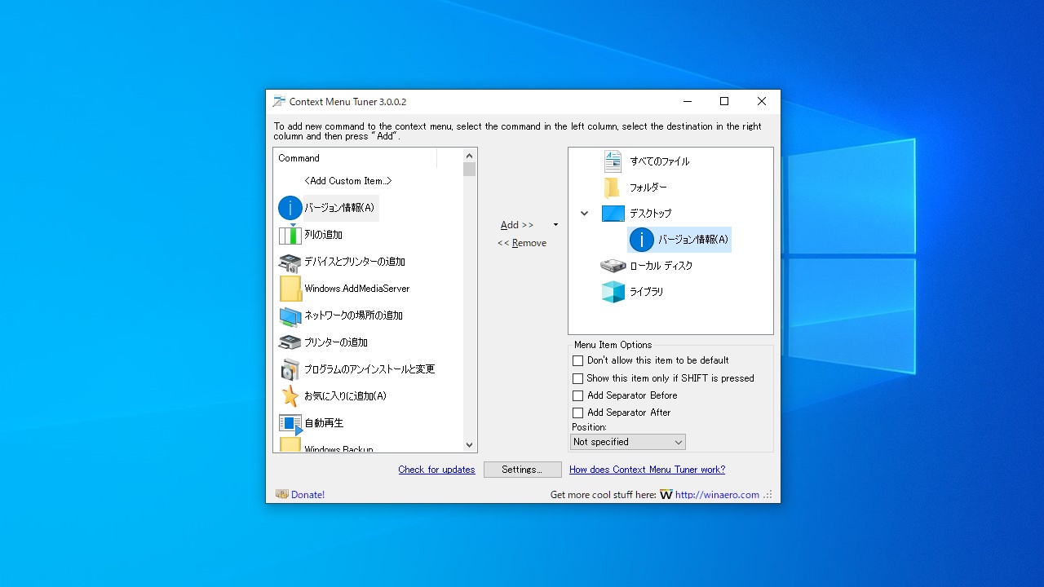This screenshot has height=587, width=1044.
Task: Click the blue info icon beside バージョン情報(A) in Command list
Action: point(290,208)
